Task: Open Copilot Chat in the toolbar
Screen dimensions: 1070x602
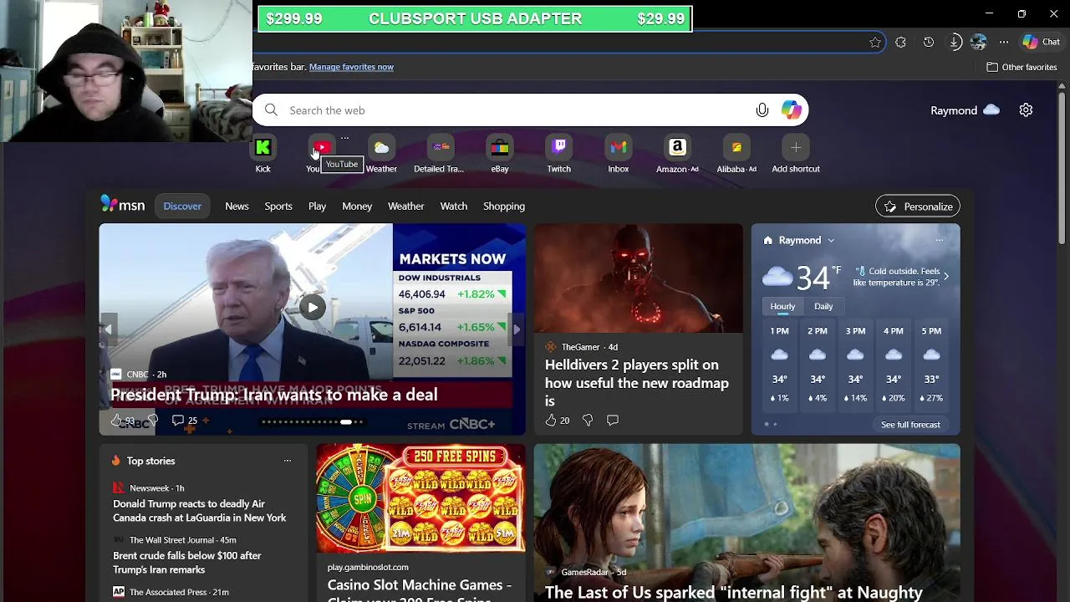Action: (1042, 42)
